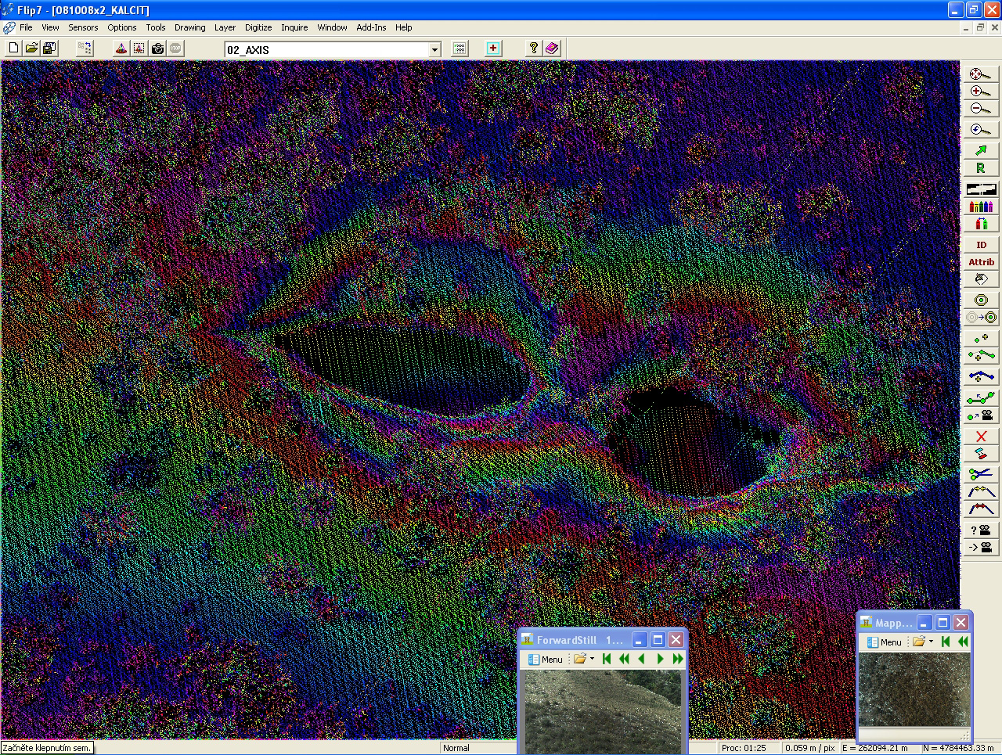Play forward in ForwardStill window

660,659
